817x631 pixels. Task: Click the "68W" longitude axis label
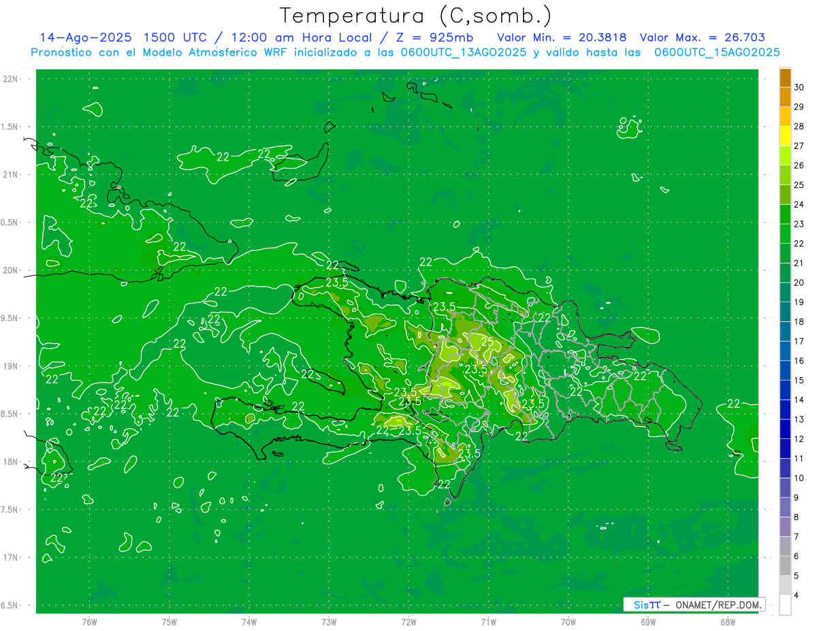pyautogui.click(x=728, y=621)
